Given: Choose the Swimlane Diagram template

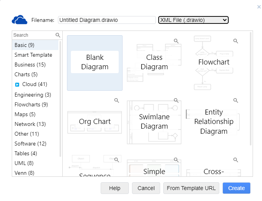Looking at the screenshot, I should pos(154,122).
